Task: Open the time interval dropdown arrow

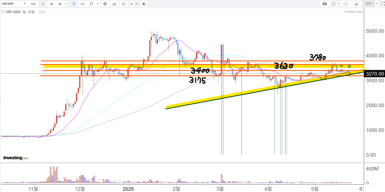Action: pos(66,4)
